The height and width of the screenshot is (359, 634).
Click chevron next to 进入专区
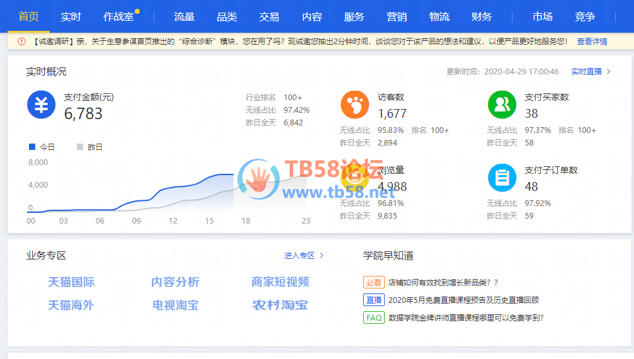click(x=322, y=256)
